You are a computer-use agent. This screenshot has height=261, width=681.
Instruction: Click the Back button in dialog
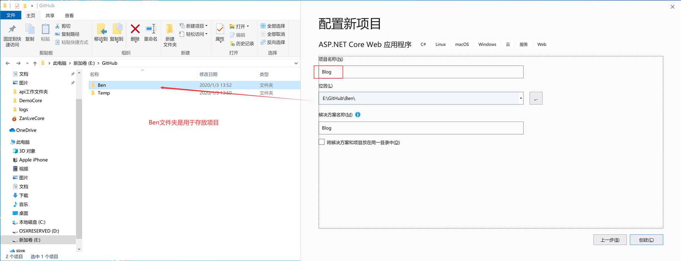point(610,240)
